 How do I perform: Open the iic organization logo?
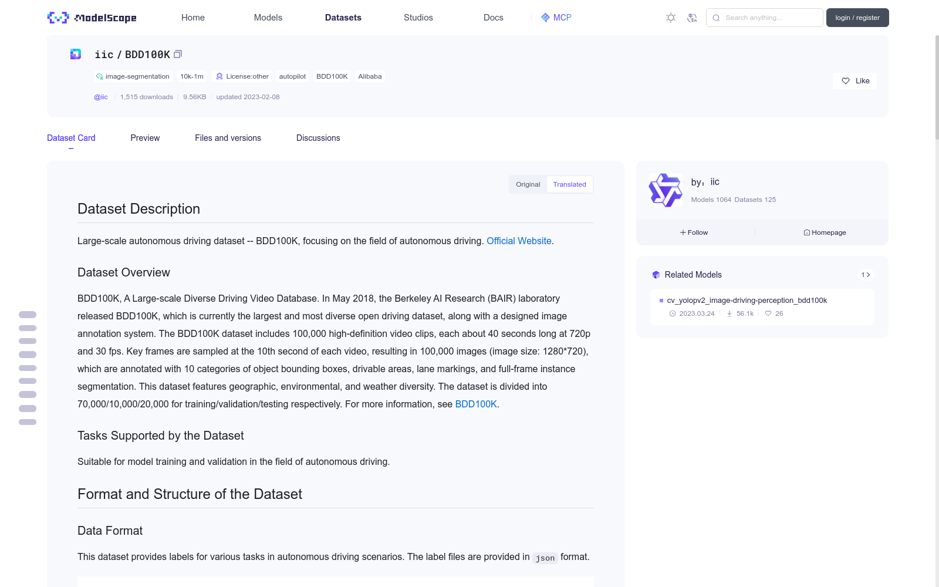tap(665, 190)
